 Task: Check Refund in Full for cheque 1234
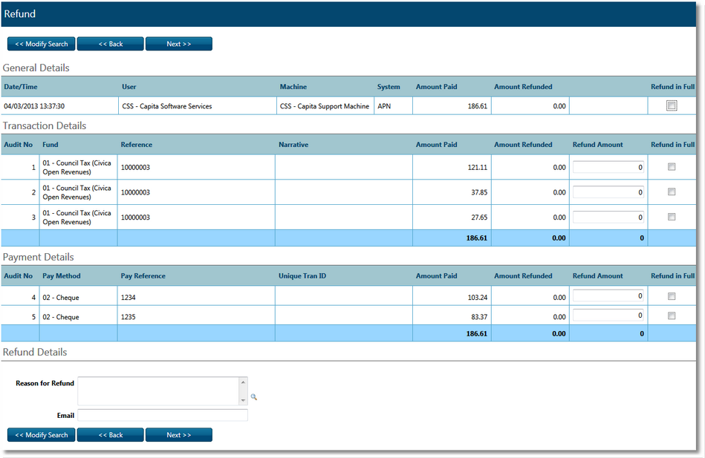(672, 295)
